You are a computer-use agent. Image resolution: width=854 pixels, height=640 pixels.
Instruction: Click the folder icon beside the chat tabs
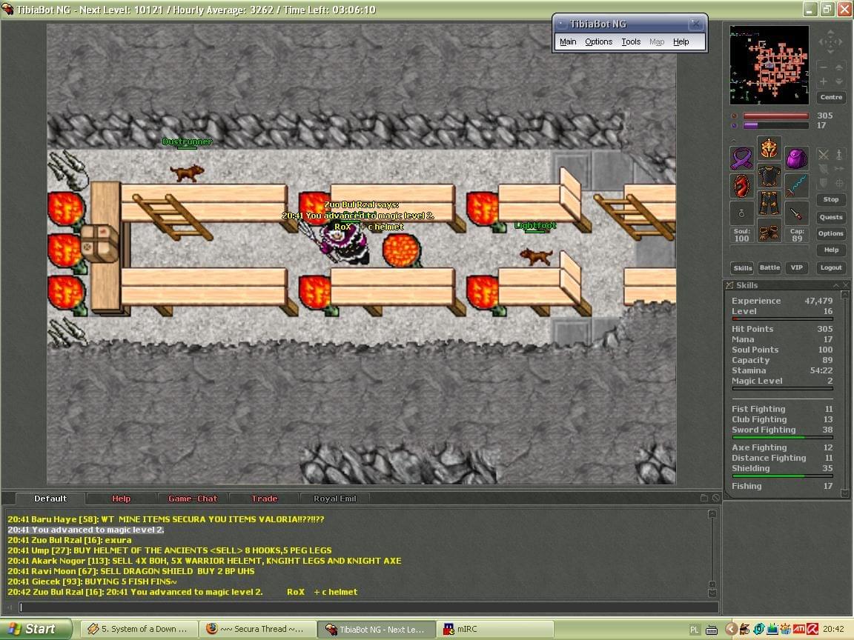[704, 498]
